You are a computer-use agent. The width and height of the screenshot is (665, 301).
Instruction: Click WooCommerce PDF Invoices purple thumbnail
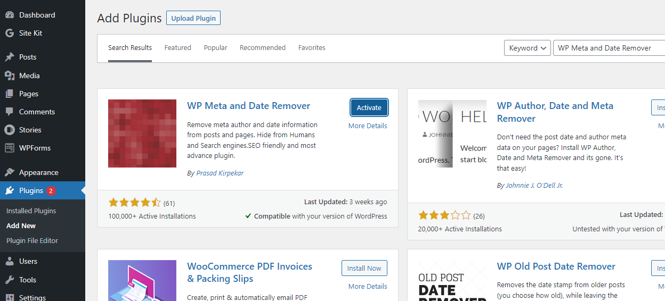[142, 280]
